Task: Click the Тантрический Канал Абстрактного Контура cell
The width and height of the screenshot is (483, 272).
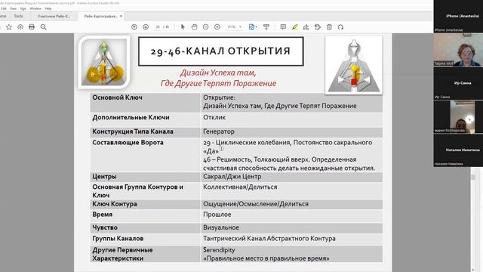Action: (269, 239)
